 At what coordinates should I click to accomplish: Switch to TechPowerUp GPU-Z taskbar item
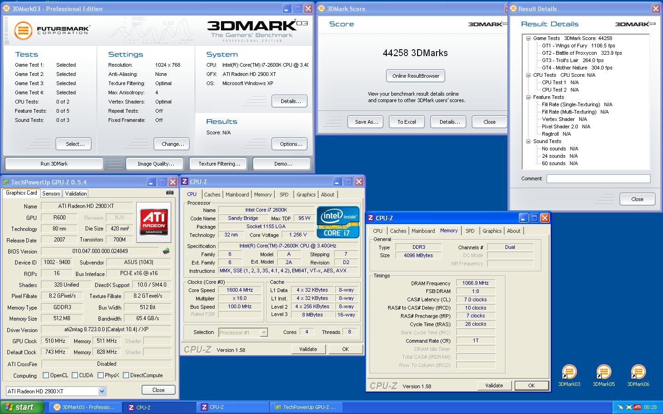pyautogui.click(x=307, y=407)
